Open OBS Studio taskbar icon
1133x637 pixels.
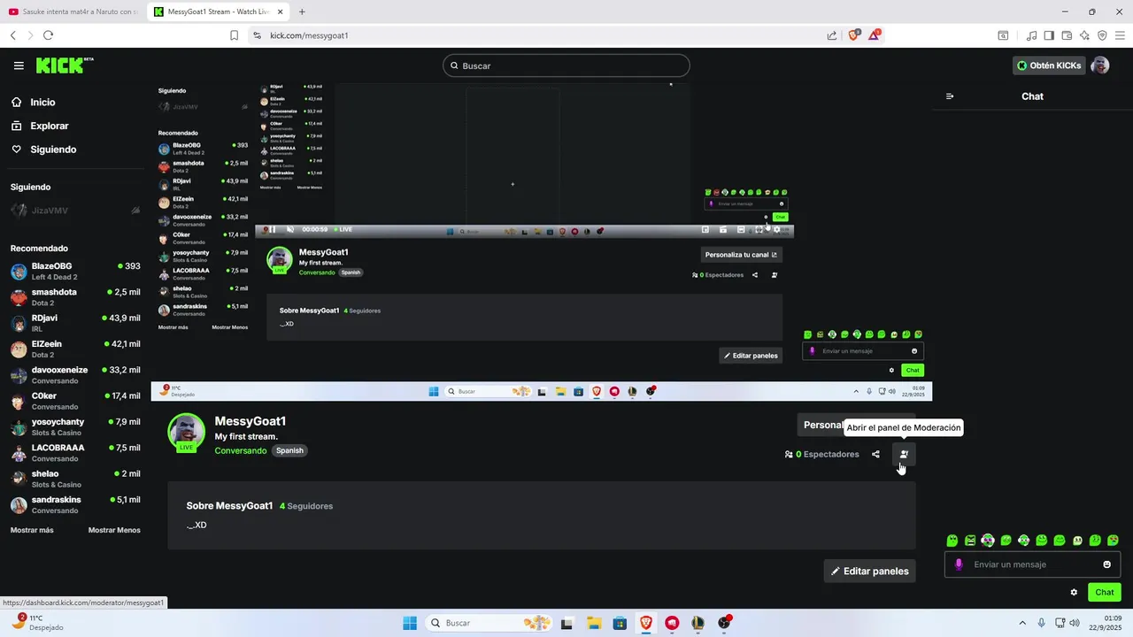[724, 623]
